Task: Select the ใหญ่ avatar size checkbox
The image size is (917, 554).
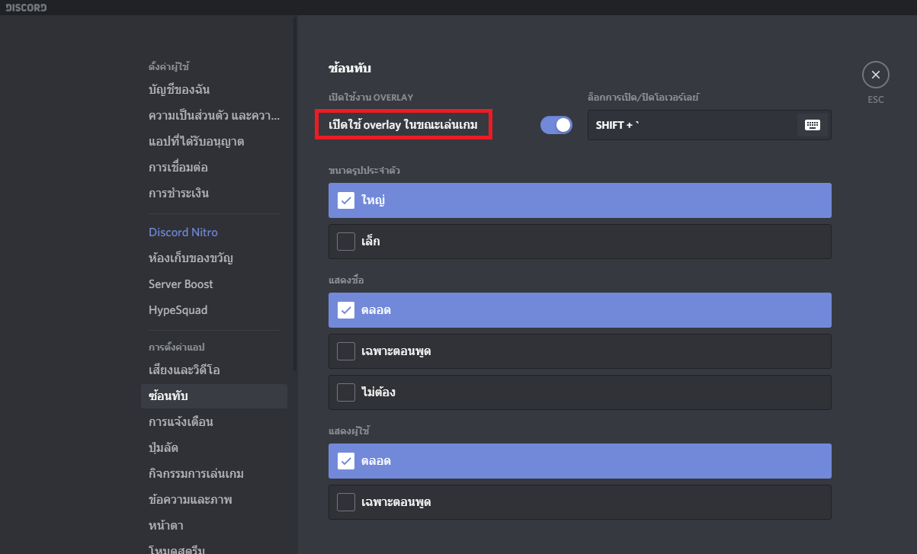Action: coord(346,200)
